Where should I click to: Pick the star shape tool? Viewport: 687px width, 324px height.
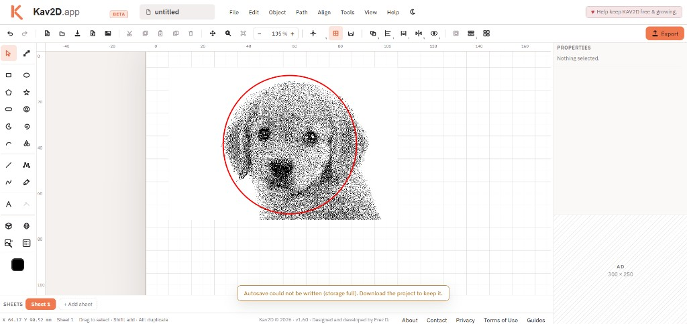click(x=26, y=93)
